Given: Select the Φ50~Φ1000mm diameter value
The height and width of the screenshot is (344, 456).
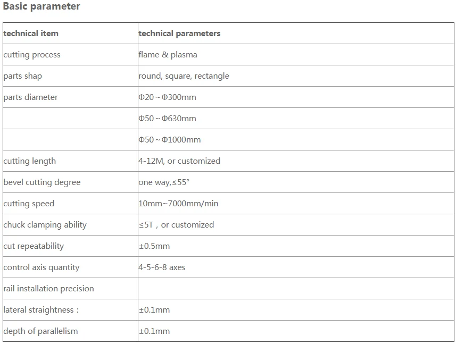Looking at the screenshot, I should tap(170, 140).
